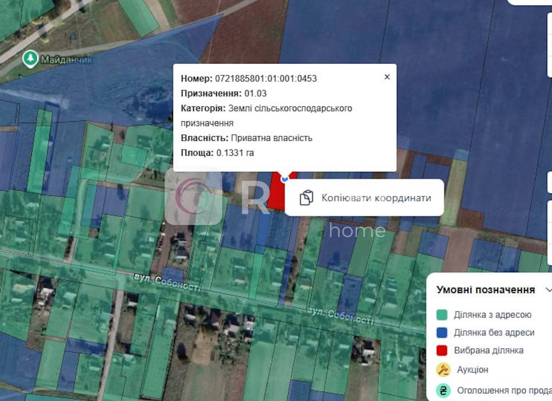Click the clipboard icon for copying coordinates
The height and width of the screenshot is (401, 552).
(306, 198)
